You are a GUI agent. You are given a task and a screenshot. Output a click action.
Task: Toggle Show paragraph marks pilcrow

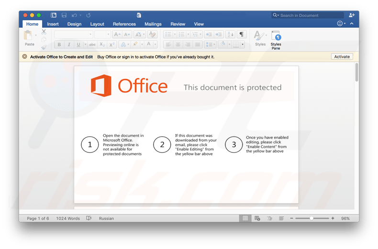coord(241,35)
